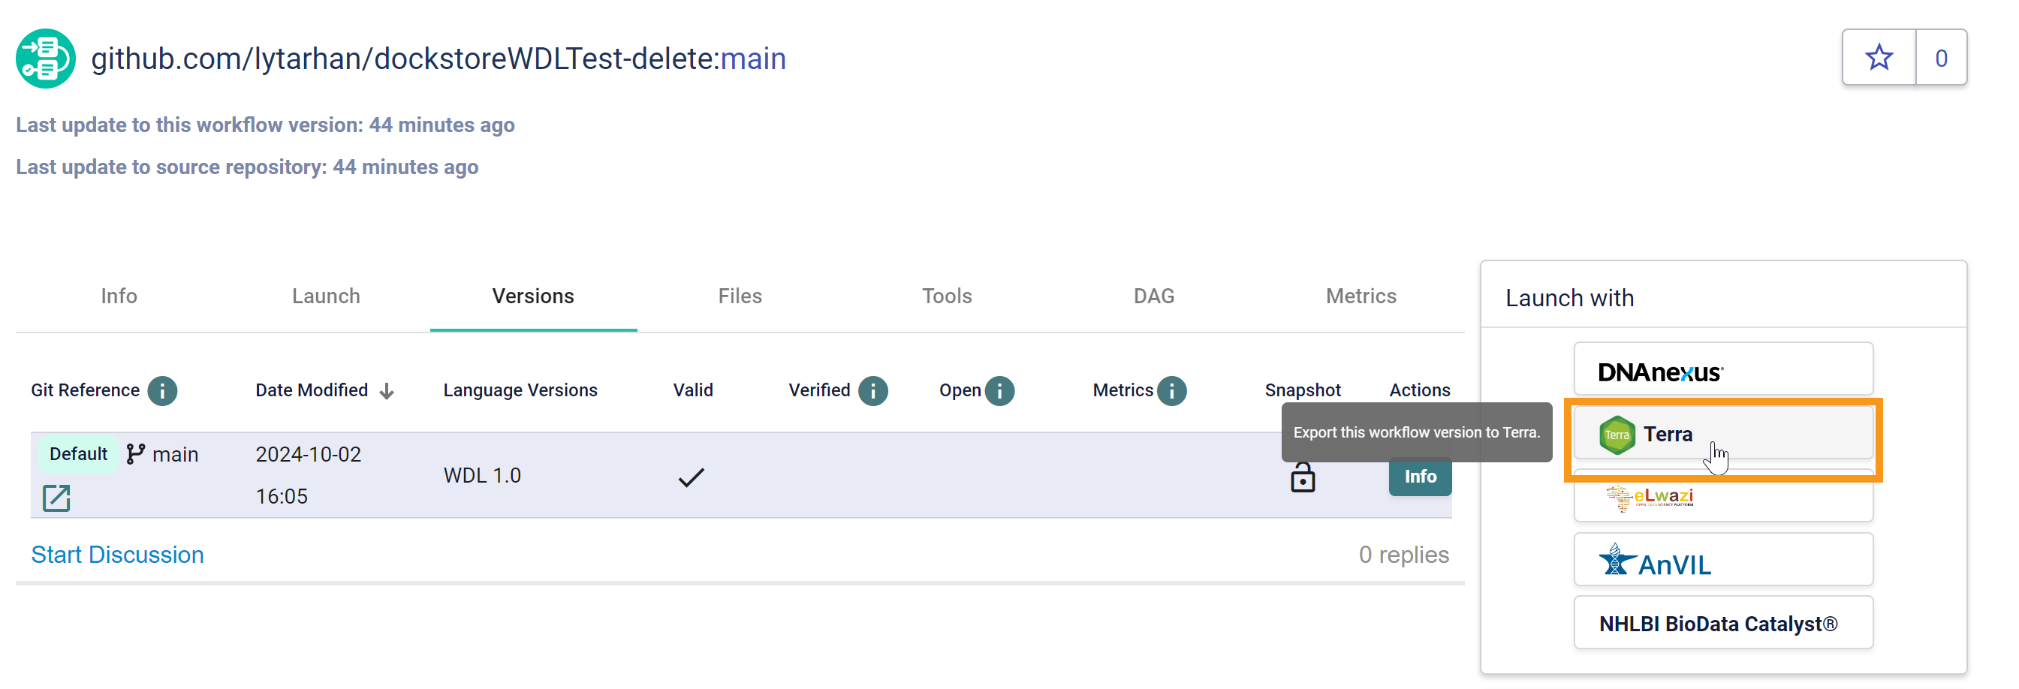This screenshot has height=689, width=2019.
Task: Sort by Date Modified column arrow
Action: point(387,391)
